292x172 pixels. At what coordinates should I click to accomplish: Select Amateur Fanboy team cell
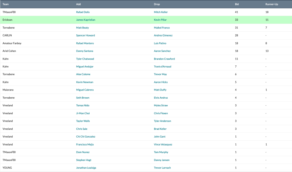tap(12, 43)
